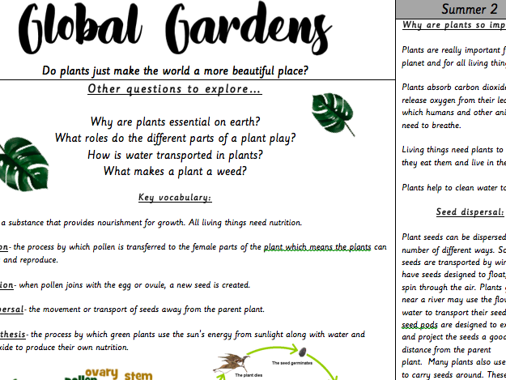Click the green-underlined 'seed pods' phrase
The width and height of the screenshot is (506, 380).
tap(420, 325)
